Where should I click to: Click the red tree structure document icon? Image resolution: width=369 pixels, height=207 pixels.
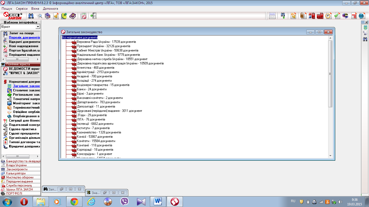point(354,16)
